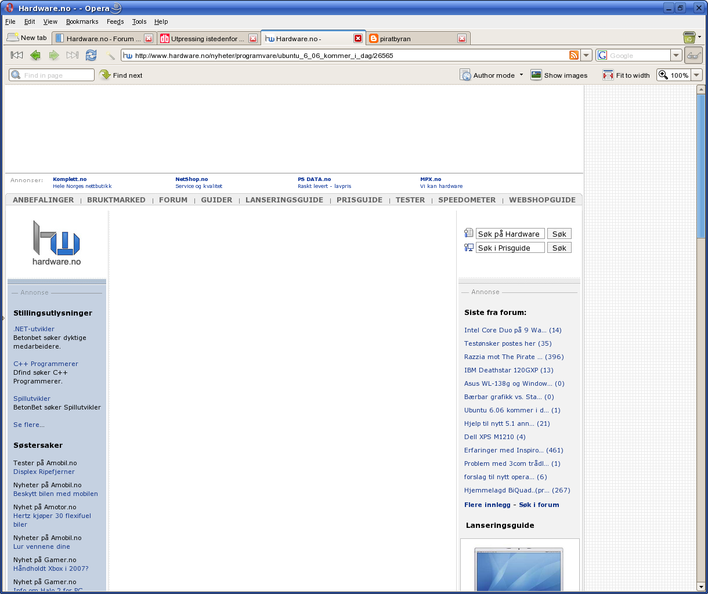Open the Feeds menu
Viewport: 708px width, 594px height.
115,21
